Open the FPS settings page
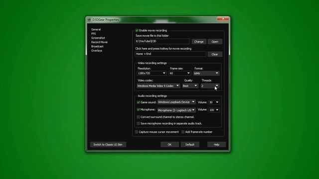 coord(93,34)
